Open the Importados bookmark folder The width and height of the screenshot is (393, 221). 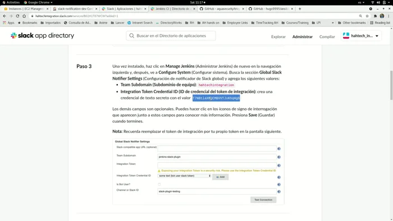point(51,23)
